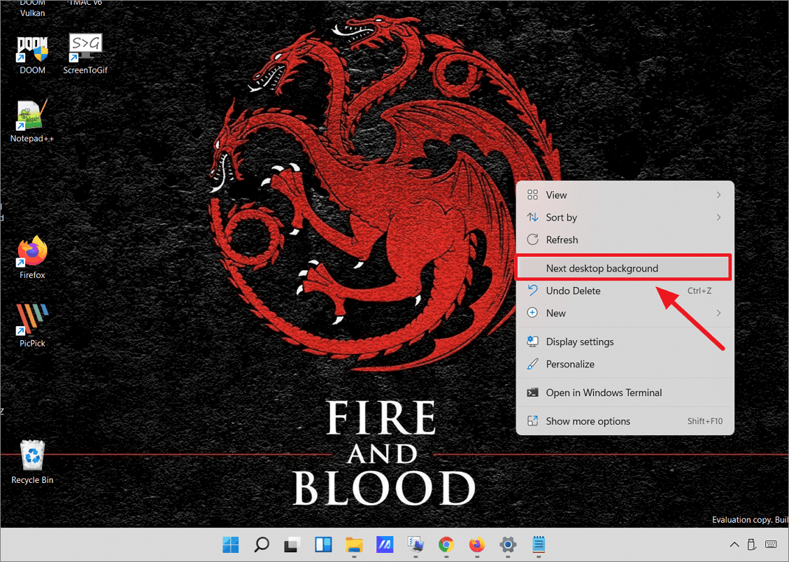
Task: Expand the Sort by submenu
Action: (x=625, y=218)
